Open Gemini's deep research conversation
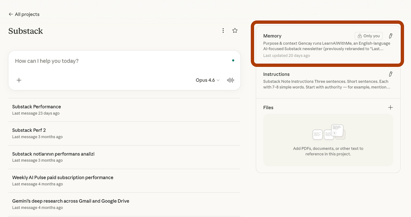Image resolution: width=411 pixels, height=217 pixels. pyautogui.click(x=124, y=204)
